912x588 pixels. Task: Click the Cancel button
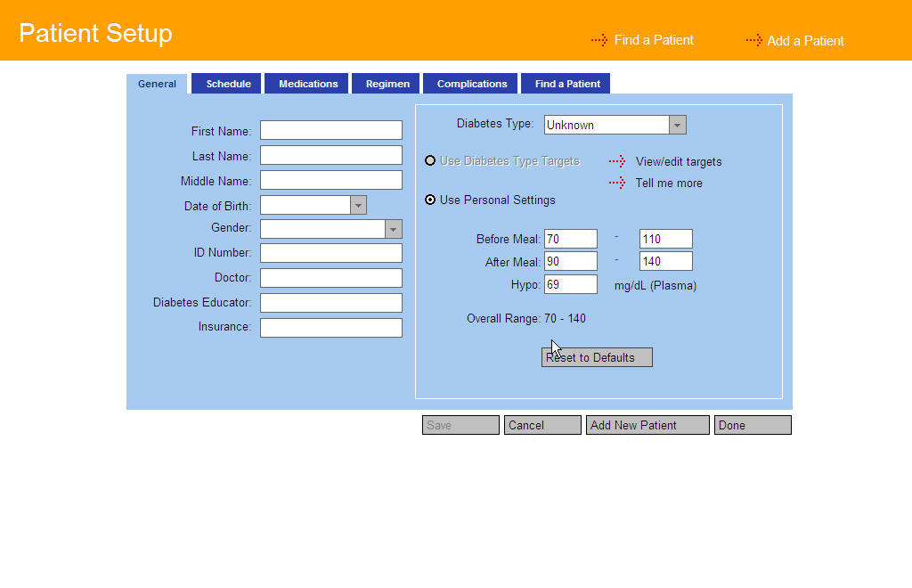click(542, 425)
